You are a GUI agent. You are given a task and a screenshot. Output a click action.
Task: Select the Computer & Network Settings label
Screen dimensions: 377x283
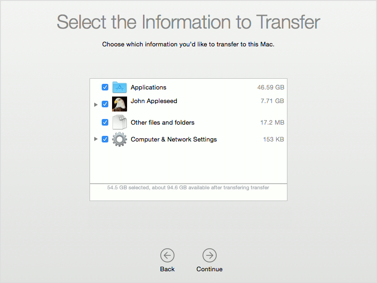(x=174, y=139)
